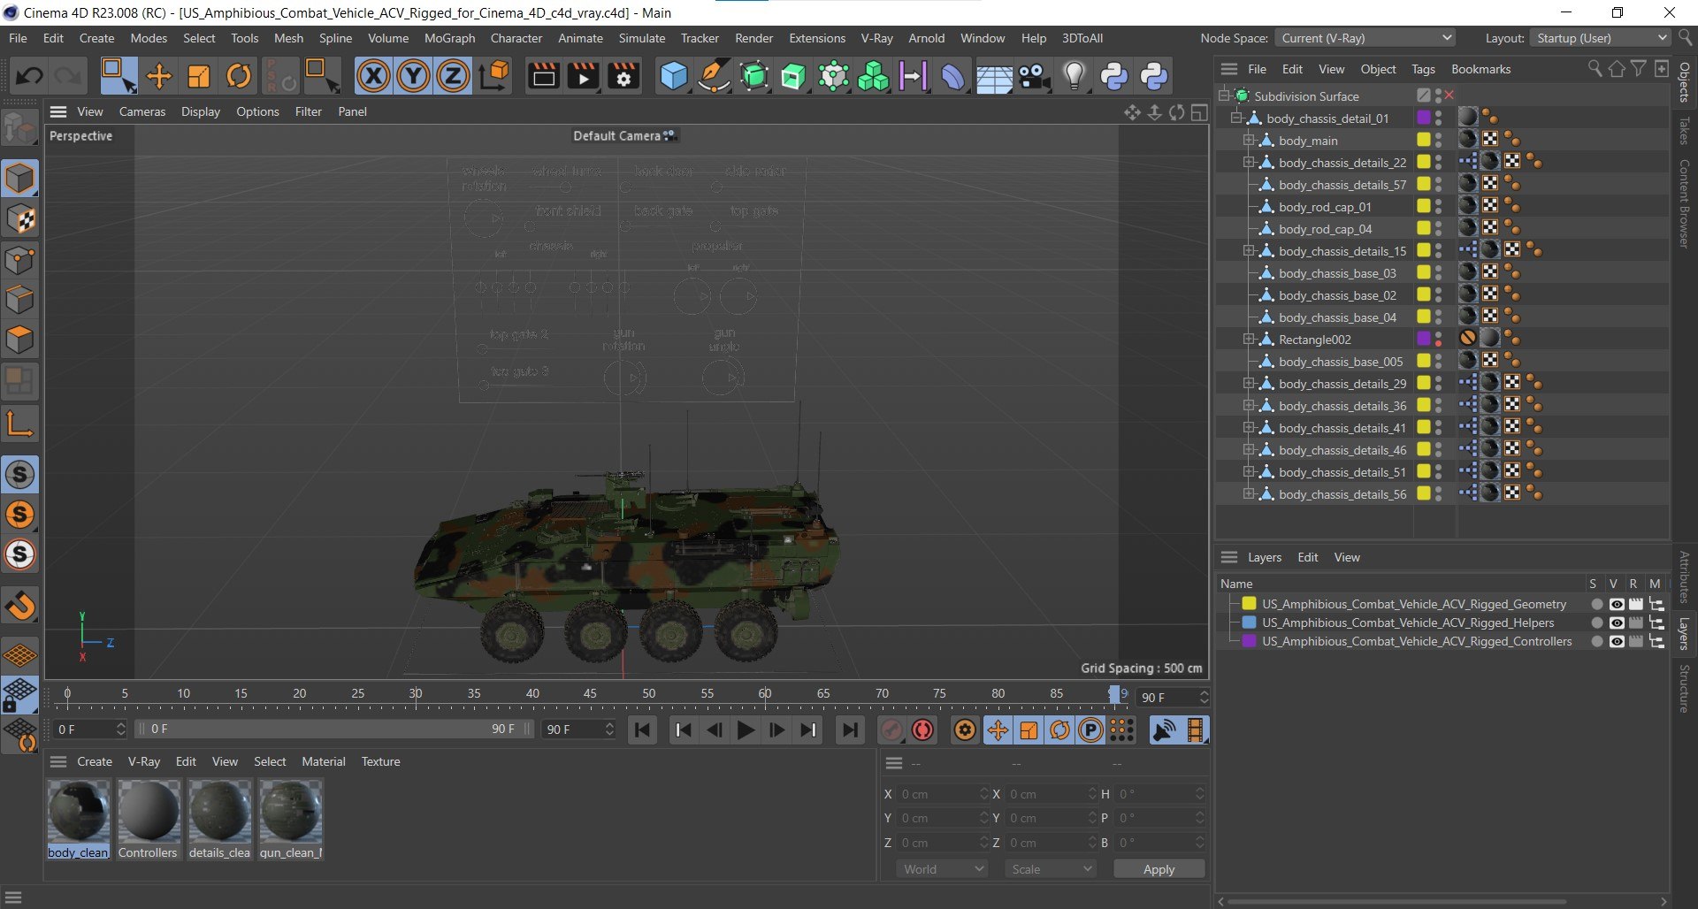Open the Spline Pen tool
Screen dimensions: 1698x909
pyautogui.click(x=713, y=76)
